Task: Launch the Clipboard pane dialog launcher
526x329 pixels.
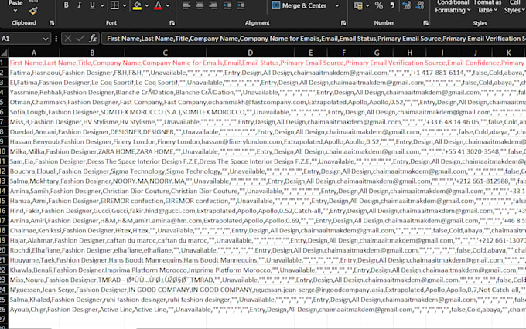Action: point(52,23)
